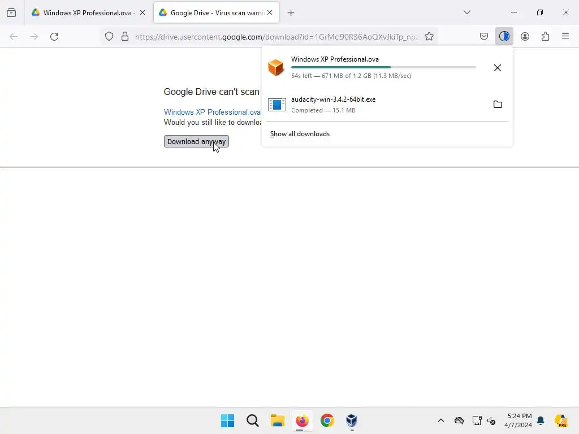Click the Windows XP Professional.ova link on page

tap(213, 112)
